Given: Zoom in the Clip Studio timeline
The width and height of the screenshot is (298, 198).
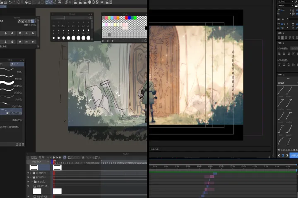Looking at the screenshot, I should point(43,158).
